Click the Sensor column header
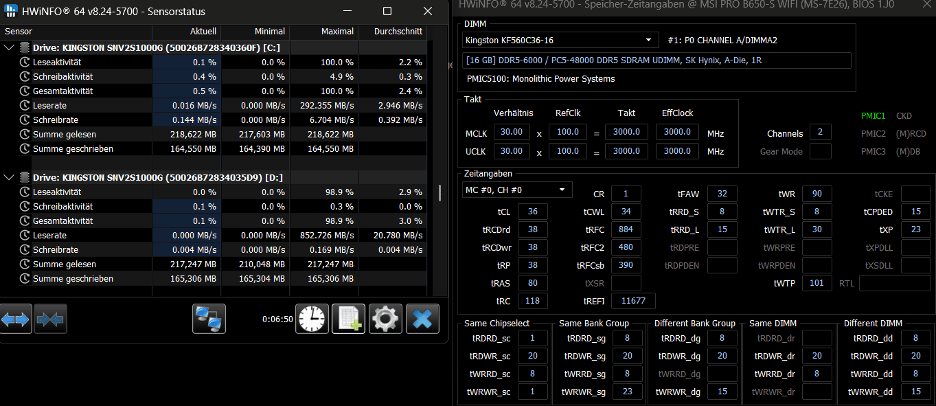Screen dimensions: 936x406 coord(76,32)
